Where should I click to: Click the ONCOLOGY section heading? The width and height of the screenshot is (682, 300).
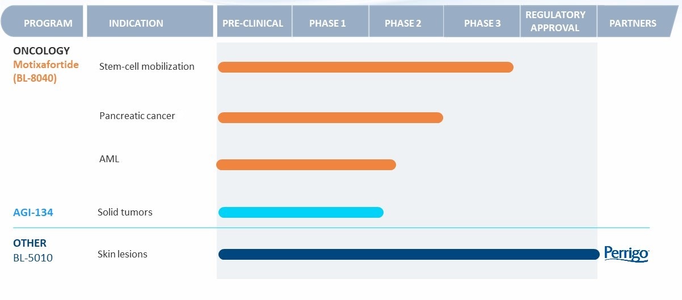point(41,51)
